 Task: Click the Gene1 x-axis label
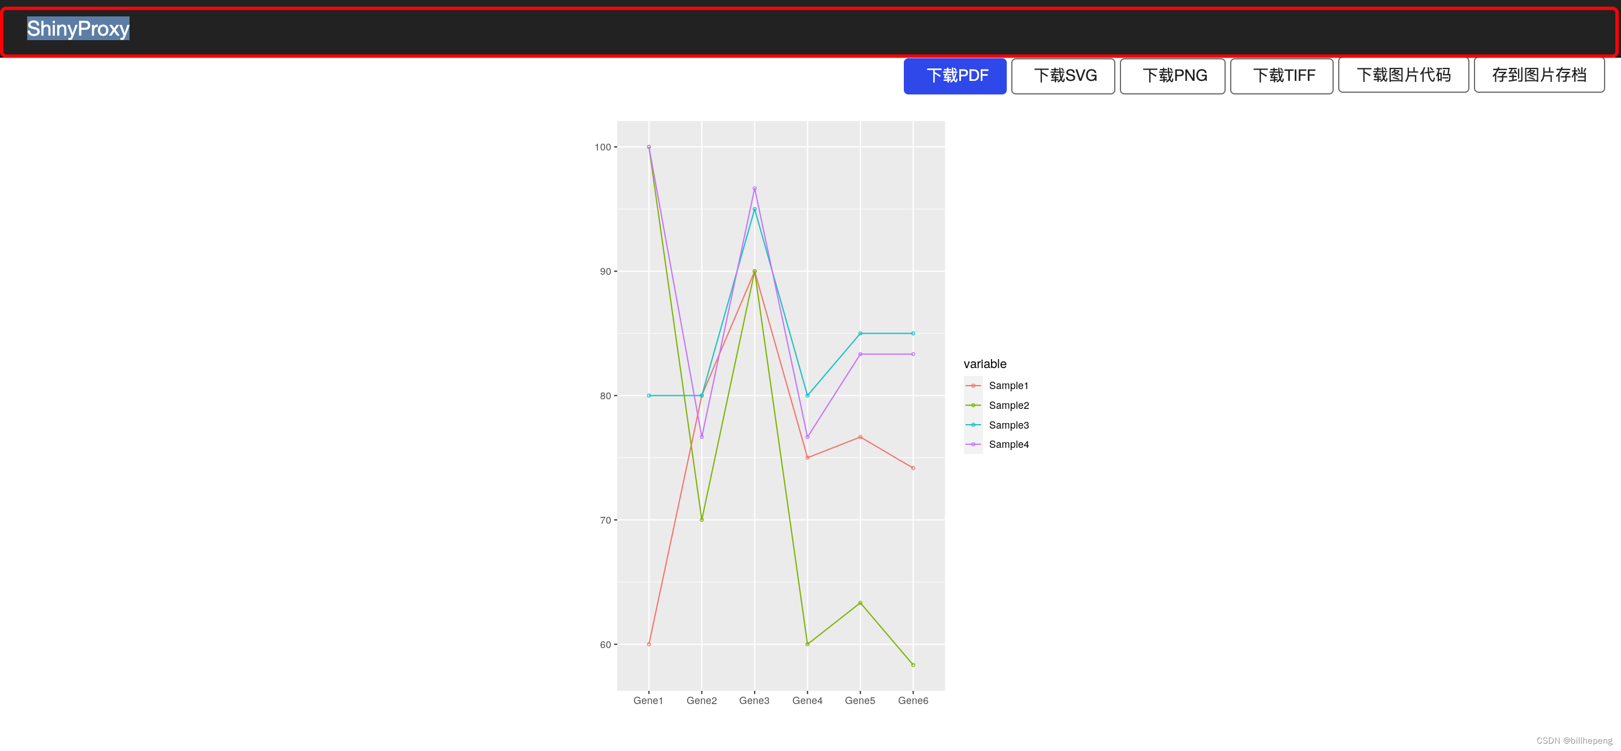[x=648, y=700]
